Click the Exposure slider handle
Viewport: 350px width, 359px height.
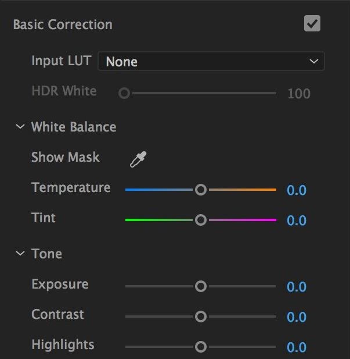point(201,286)
